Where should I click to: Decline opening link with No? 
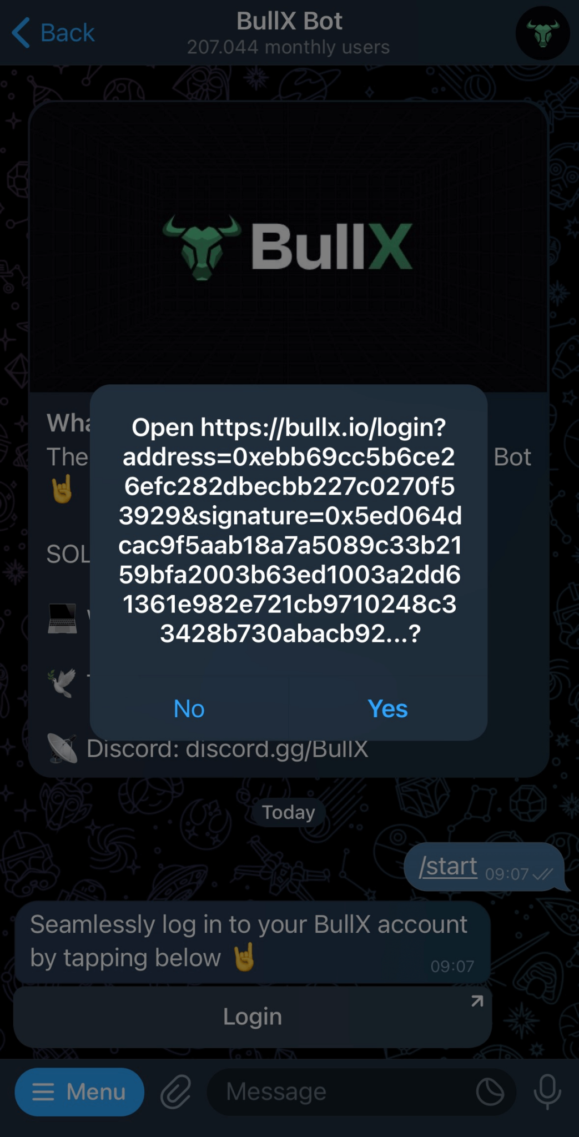point(189,709)
